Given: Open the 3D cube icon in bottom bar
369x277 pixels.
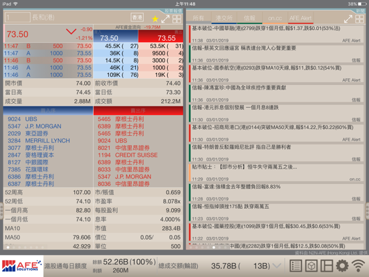Looking at the screenshot, I should (312, 266).
